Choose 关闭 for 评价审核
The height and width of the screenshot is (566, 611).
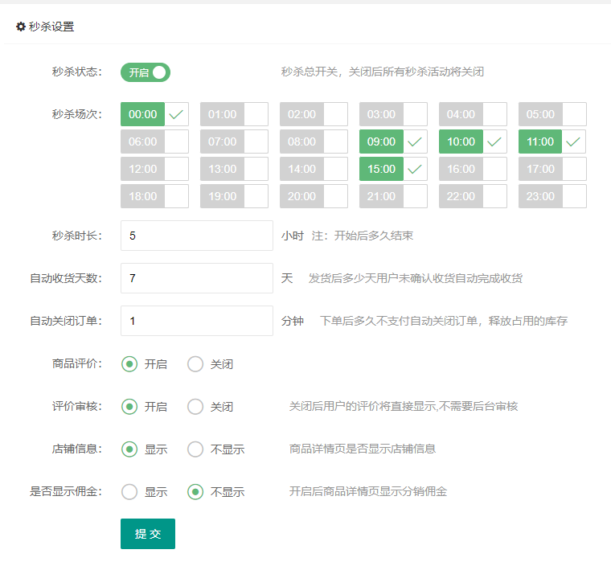(195, 407)
